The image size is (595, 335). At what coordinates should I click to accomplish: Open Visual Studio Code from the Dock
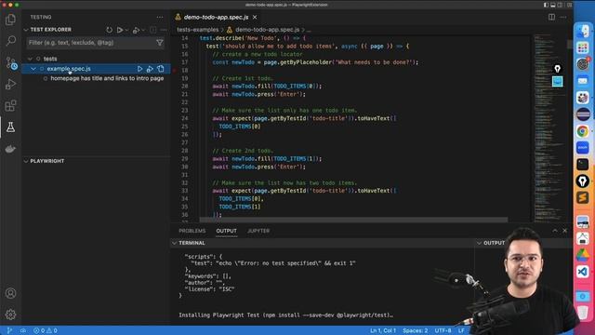click(583, 272)
